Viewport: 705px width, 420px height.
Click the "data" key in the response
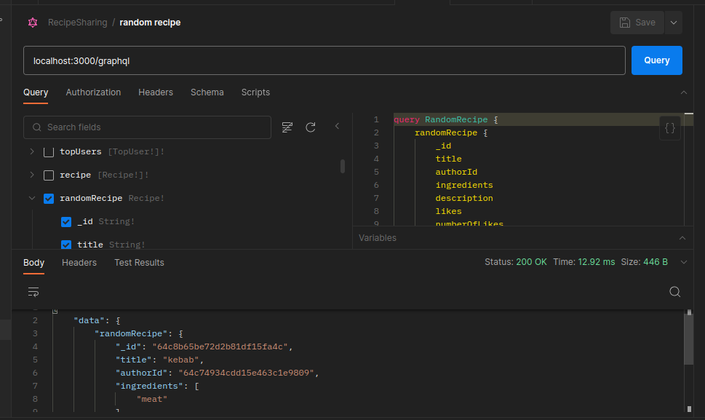pyautogui.click(x=89, y=320)
